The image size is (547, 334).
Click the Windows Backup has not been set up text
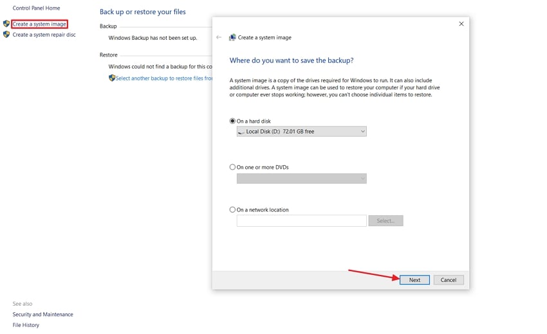[153, 38]
